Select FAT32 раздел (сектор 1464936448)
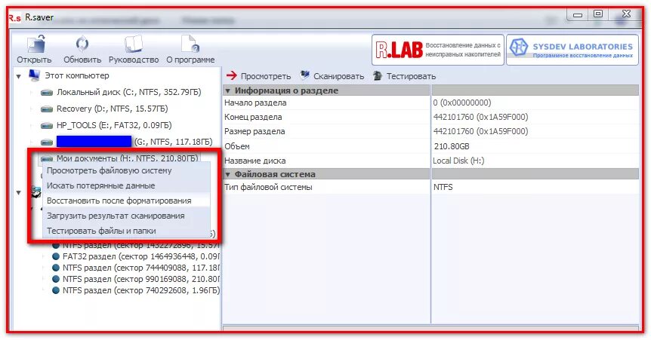Viewport: 651px width, 340px height. 141,256
